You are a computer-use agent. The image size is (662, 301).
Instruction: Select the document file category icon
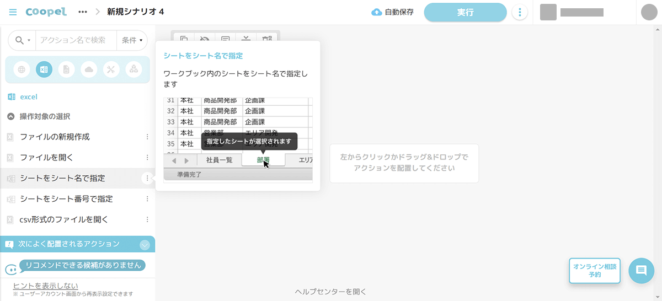click(x=66, y=69)
